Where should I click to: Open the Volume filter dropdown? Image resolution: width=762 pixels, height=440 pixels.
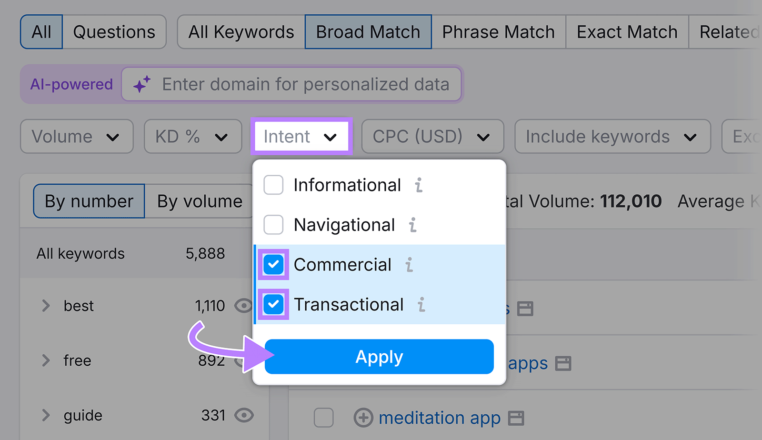[76, 137]
